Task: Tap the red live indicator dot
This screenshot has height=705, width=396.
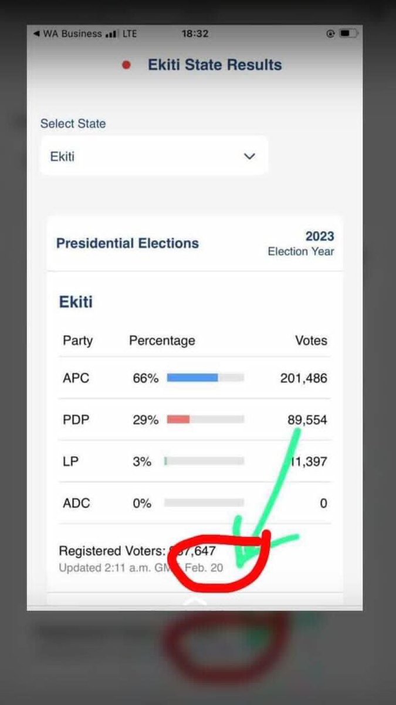Action: (126, 65)
